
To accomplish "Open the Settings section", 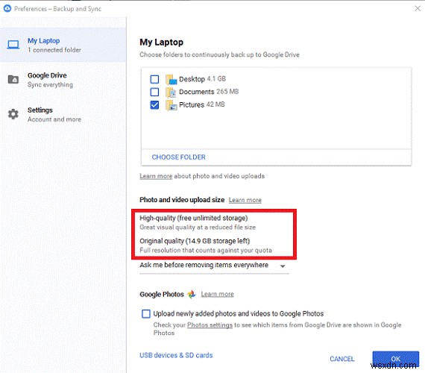I will tap(63, 114).
